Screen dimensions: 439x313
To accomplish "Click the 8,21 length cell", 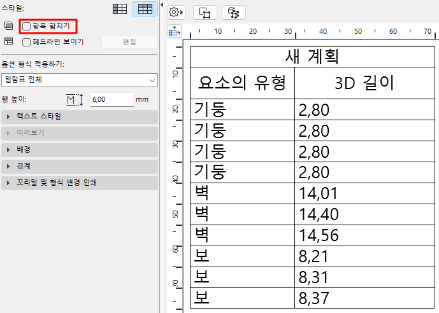I will 364,256.
